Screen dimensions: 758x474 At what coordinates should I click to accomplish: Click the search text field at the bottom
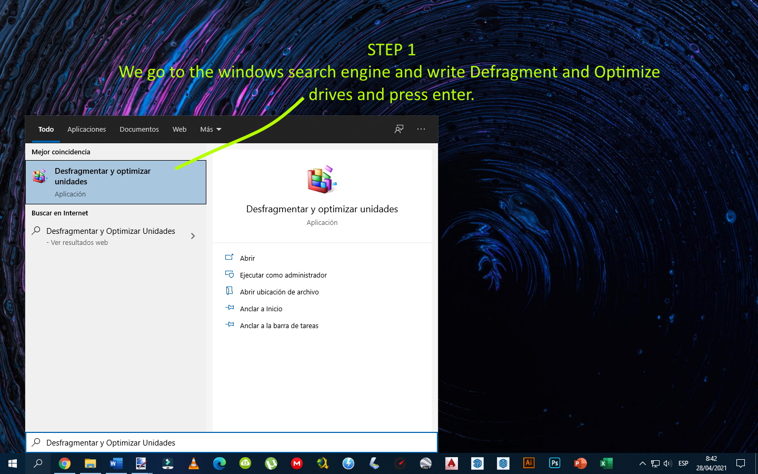tap(232, 442)
